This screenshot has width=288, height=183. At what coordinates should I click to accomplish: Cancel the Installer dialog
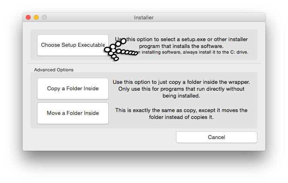(217, 137)
